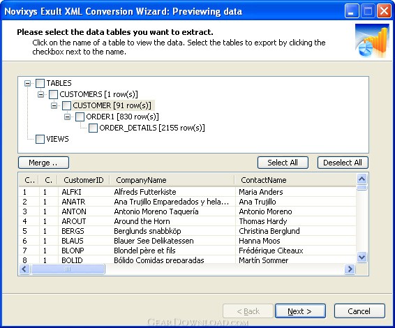Collapse the CUSTOMERS tree node
This screenshot has height=328, width=395.
40,94
